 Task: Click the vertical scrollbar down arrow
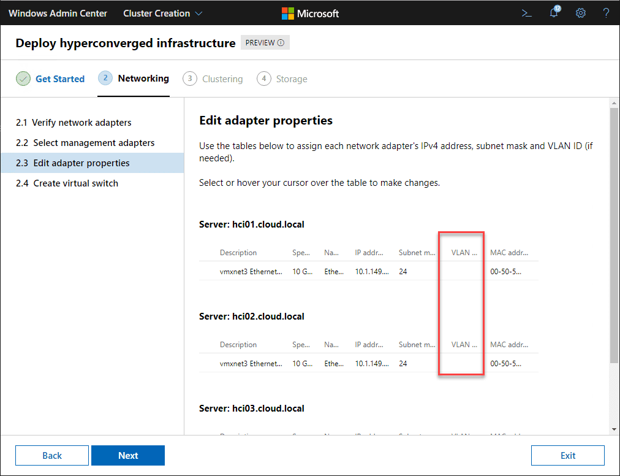click(x=614, y=429)
